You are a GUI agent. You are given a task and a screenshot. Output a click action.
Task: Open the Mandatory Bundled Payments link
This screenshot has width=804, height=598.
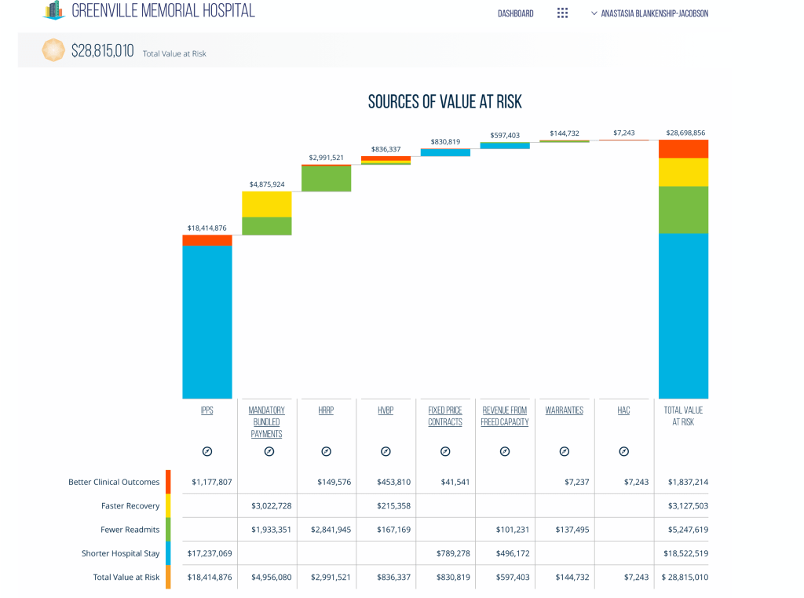point(267,422)
